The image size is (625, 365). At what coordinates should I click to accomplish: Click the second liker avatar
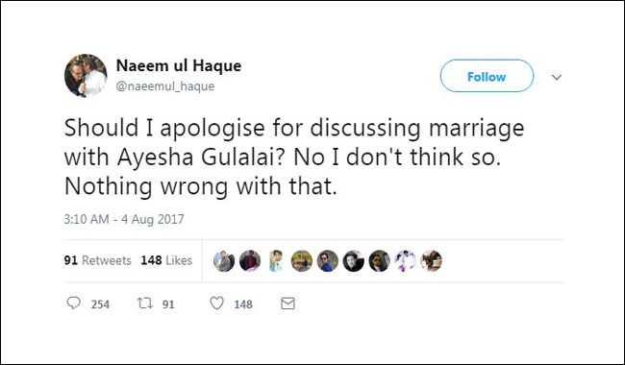pos(250,261)
